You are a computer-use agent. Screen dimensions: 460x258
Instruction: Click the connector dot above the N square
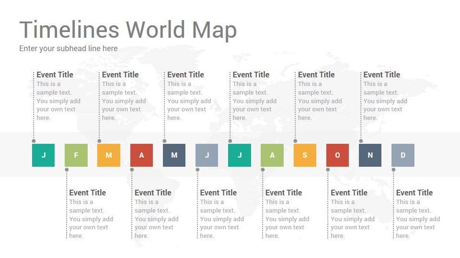pos(361,141)
